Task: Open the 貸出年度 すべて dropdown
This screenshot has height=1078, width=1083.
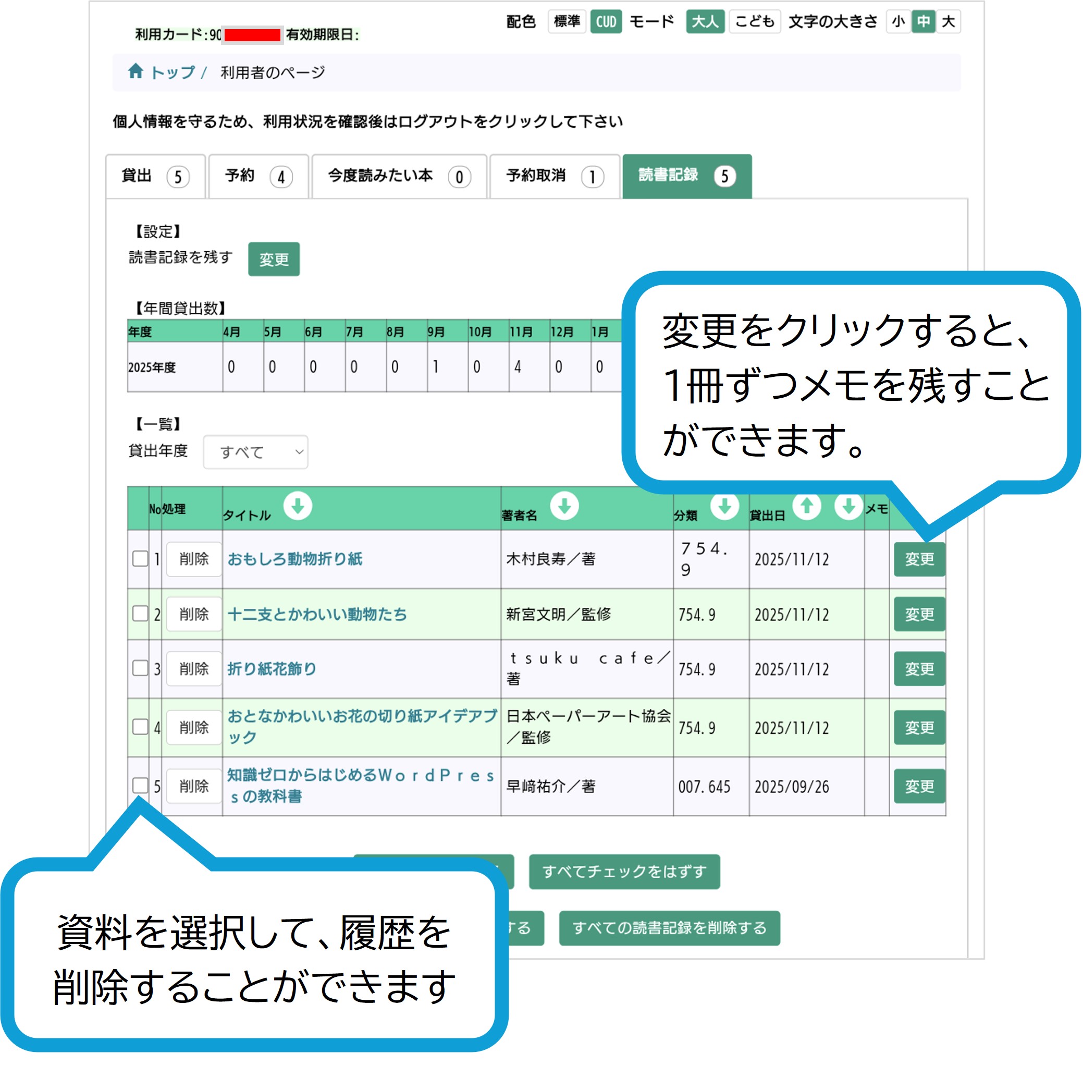Action: pyautogui.click(x=255, y=452)
